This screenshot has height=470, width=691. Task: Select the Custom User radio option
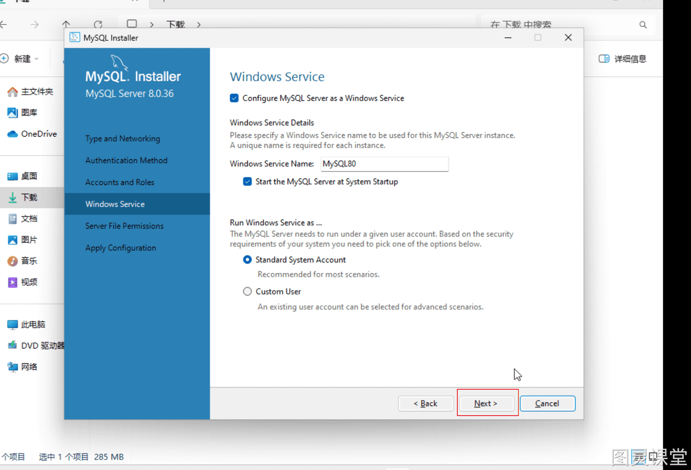247,292
